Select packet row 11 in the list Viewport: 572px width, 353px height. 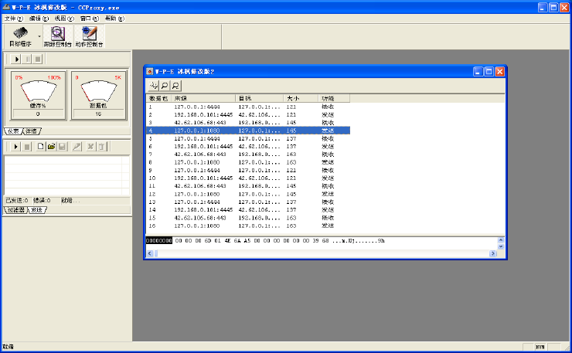click(x=248, y=186)
